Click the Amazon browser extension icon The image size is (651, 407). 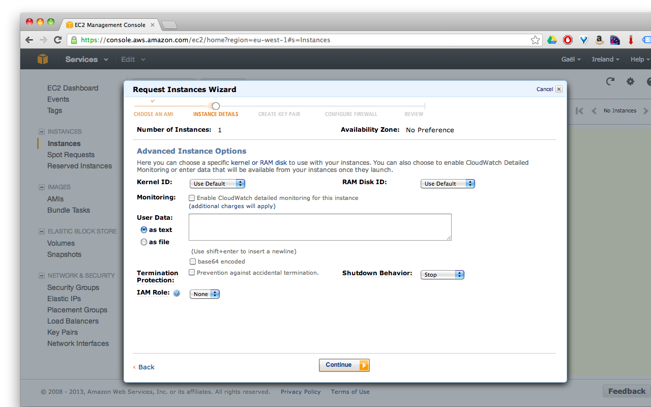pyautogui.click(x=599, y=39)
